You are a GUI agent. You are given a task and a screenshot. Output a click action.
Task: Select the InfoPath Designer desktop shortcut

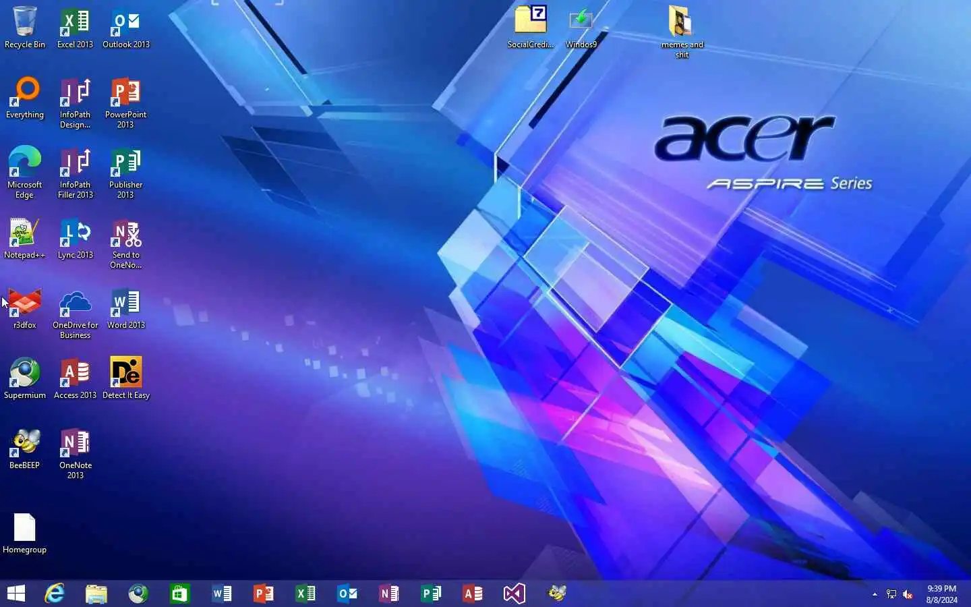point(75,103)
